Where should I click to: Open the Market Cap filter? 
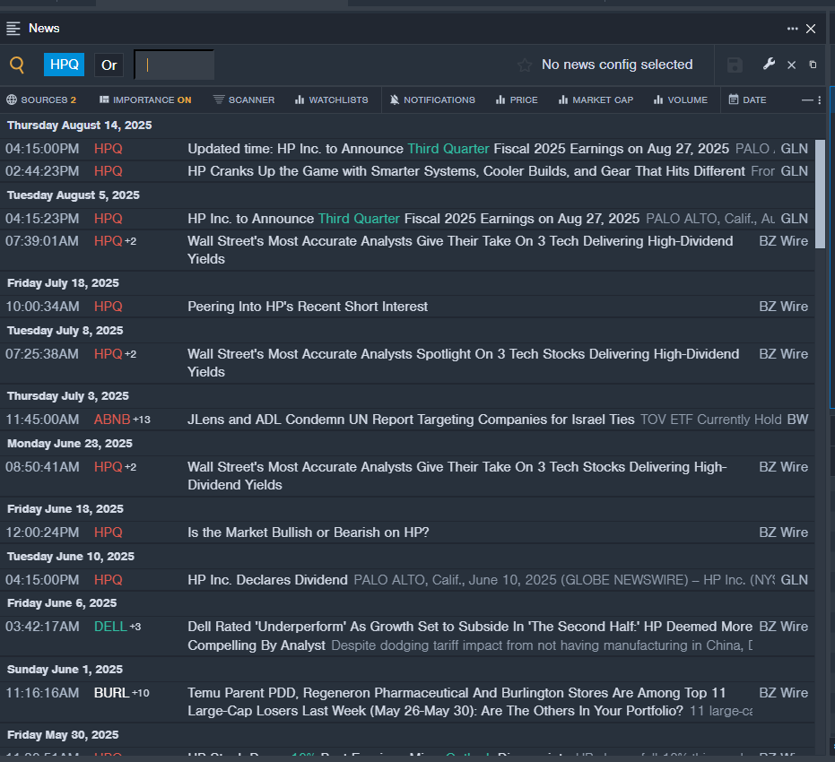pyautogui.click(x=596, y=100)
